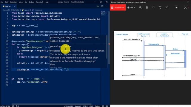Click the Rotate icon in Photos
This screenshot has height=107, width=191.
tap(160, 7)
